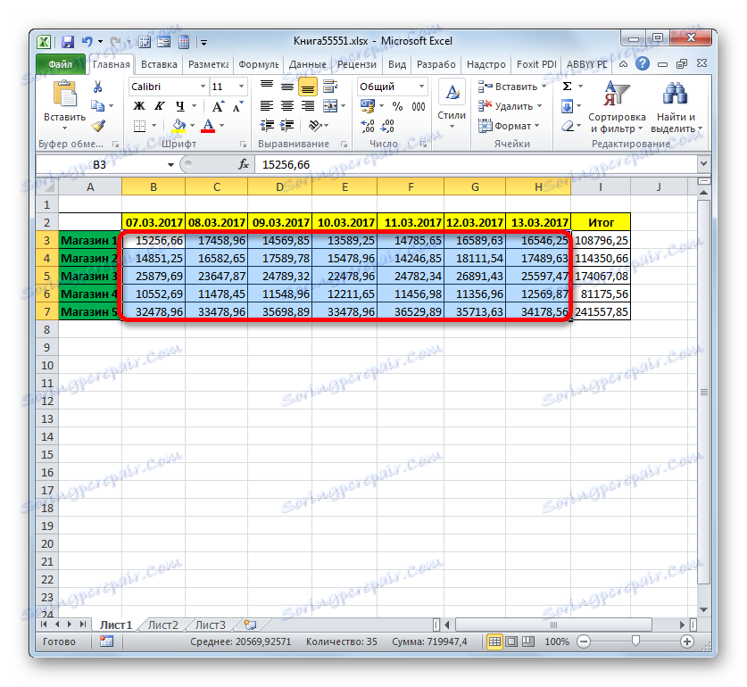Toggle wrap text in the cells
Screen dimensions: 747x687
click(329, 87)
